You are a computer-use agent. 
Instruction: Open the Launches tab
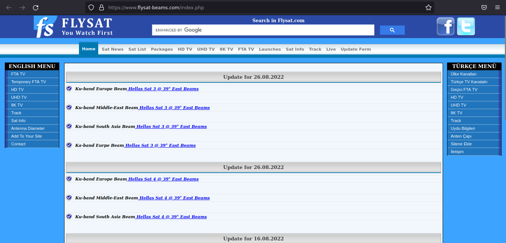coord(270,49)
